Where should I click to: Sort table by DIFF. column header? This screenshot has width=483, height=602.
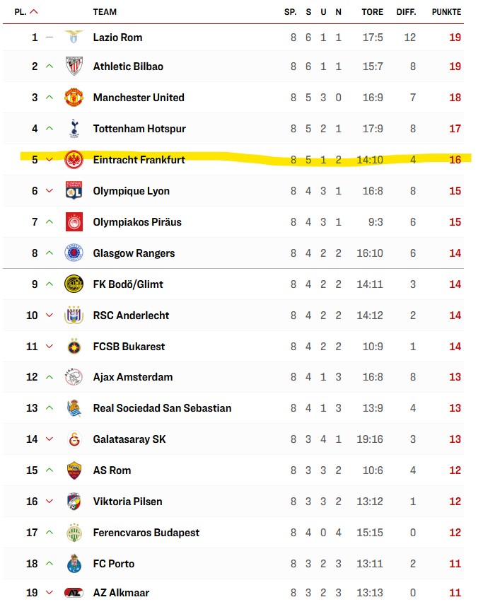[x=407, y=12]
